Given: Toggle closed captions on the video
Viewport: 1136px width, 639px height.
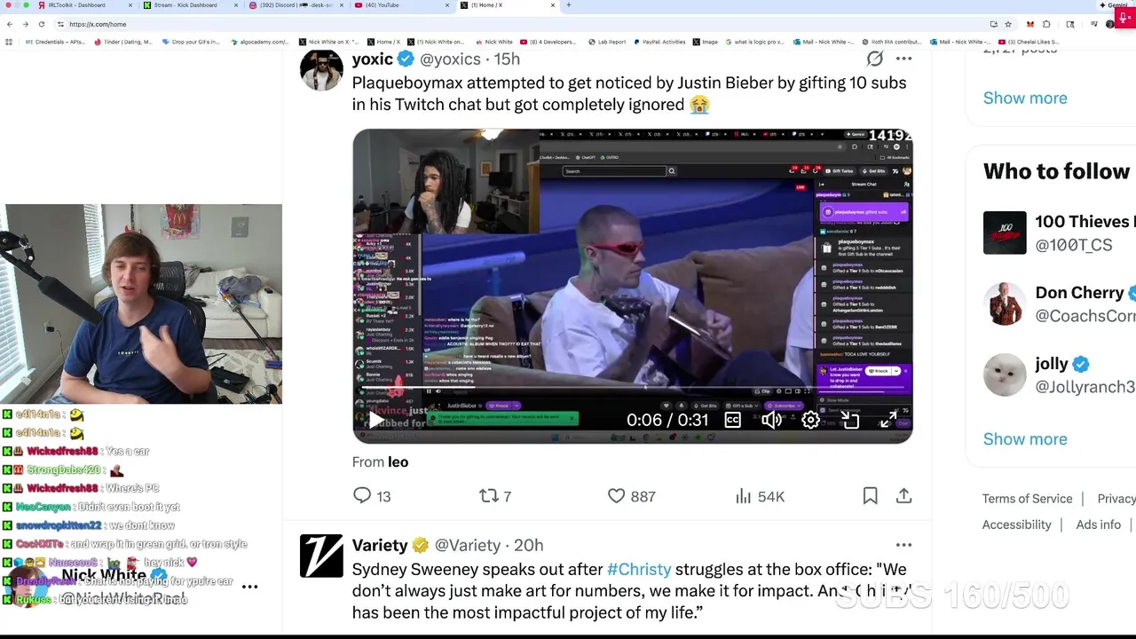Looking at the screenshot, I should (732, 420).
